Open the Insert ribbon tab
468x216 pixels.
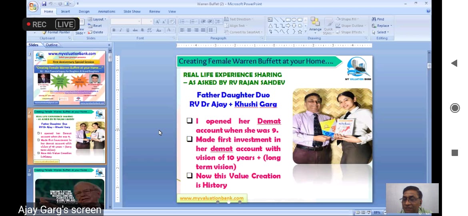point(65,12)
